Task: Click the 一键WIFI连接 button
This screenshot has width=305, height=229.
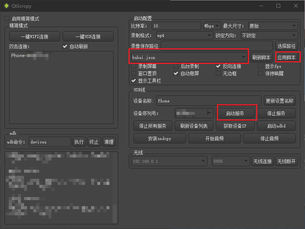Action: coord(35,37)
